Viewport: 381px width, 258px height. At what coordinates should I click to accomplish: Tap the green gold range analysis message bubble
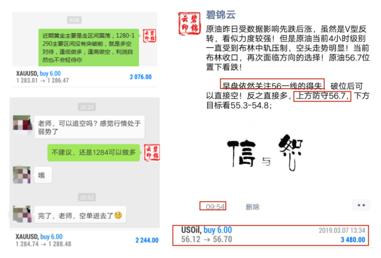89,47
